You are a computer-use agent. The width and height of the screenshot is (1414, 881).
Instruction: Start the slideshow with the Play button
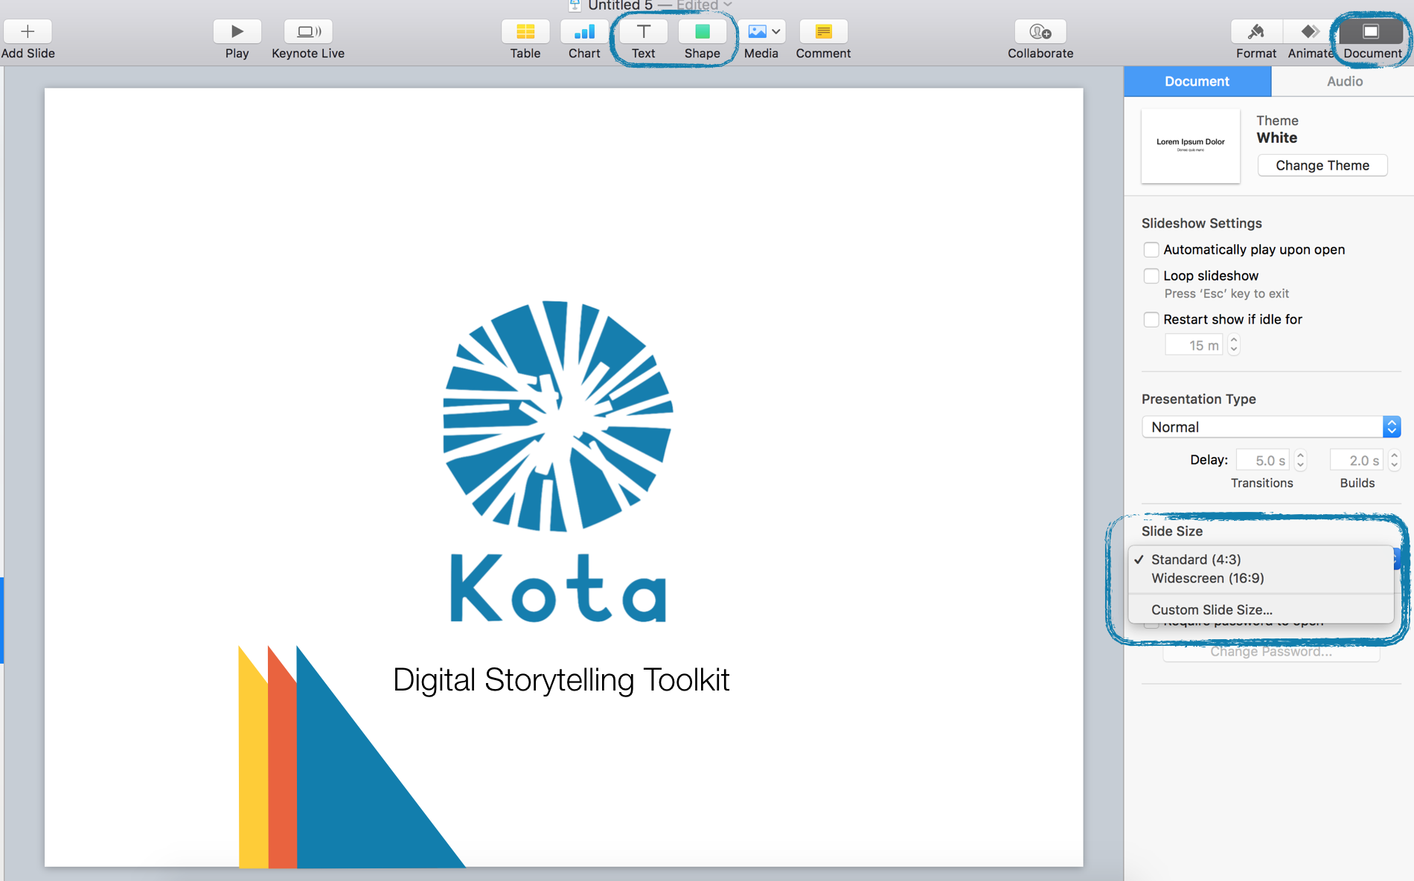point(237,32)
